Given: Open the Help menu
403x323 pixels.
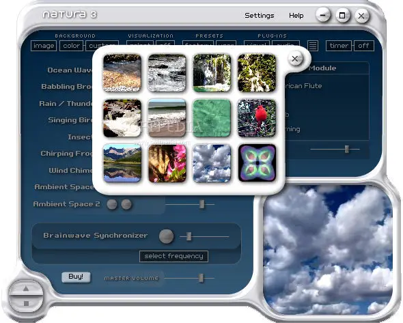Looking at the screenshot, I should (296, 16).
